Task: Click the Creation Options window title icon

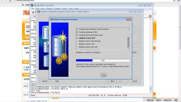Action: click(x=38, y=12)
